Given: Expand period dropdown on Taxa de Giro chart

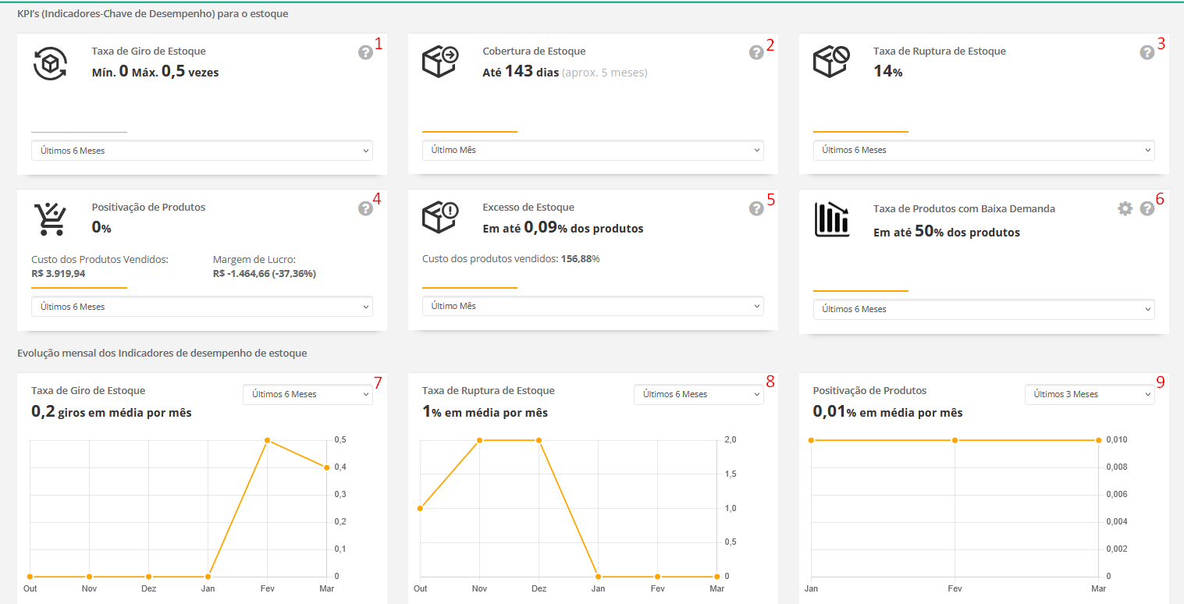Looking at the screenshot, I should point(308,394).
